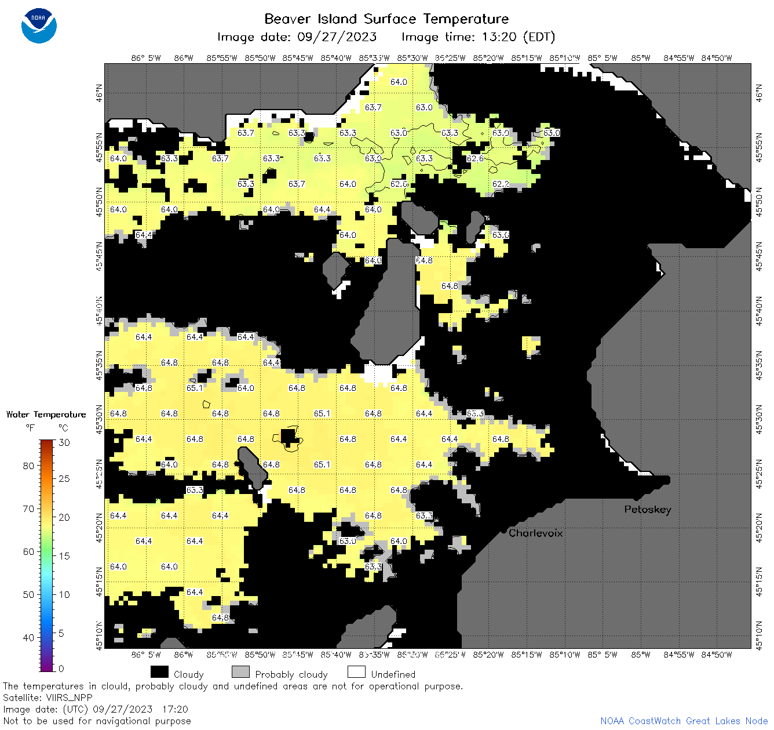The image size is (774, 730).
Task: Click the 62.2 temperature reading on map
Action: (501, 184)
